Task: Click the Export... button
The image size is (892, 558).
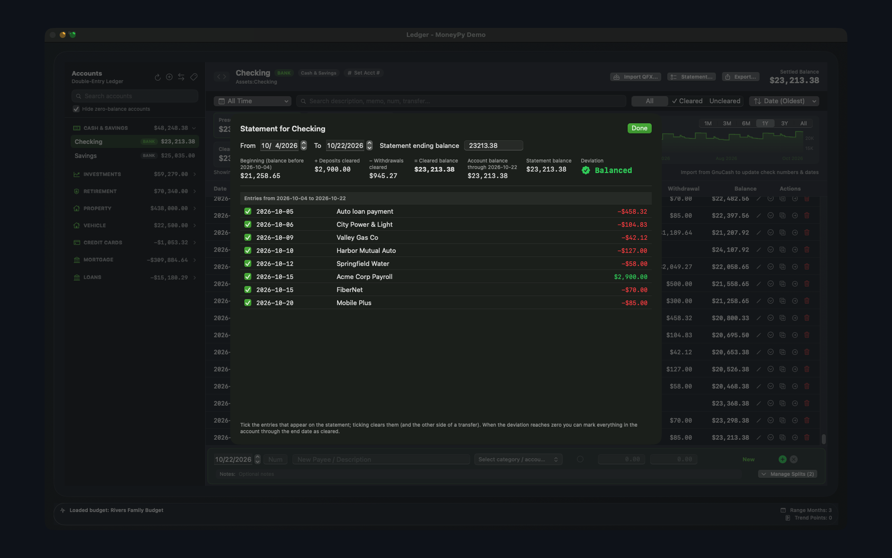Action: pos(741,77)
